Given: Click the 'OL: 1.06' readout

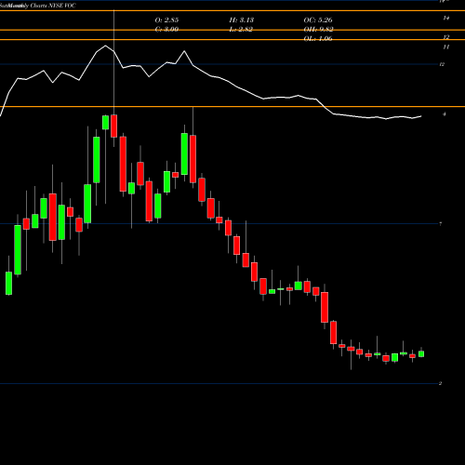Looking at the screenshot, I should tap(318, 39).
